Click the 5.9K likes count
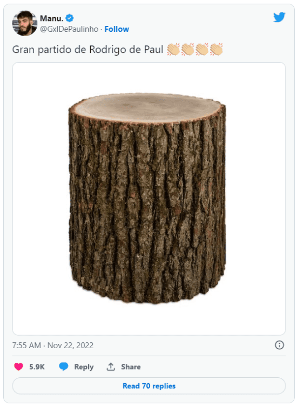The height and width of the screenshot is (407, 297). point(37,367)
